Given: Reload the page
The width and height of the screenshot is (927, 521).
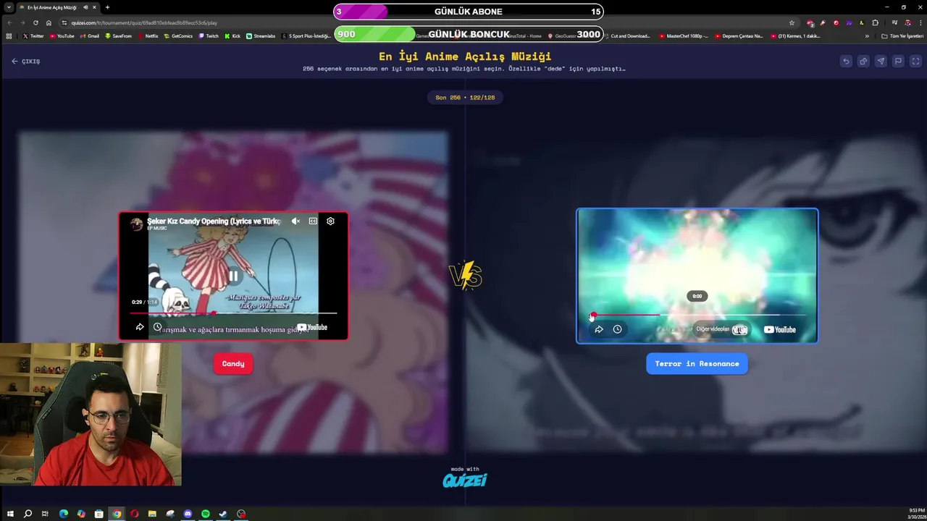Looking at the screenshot, I should [35, 22].
